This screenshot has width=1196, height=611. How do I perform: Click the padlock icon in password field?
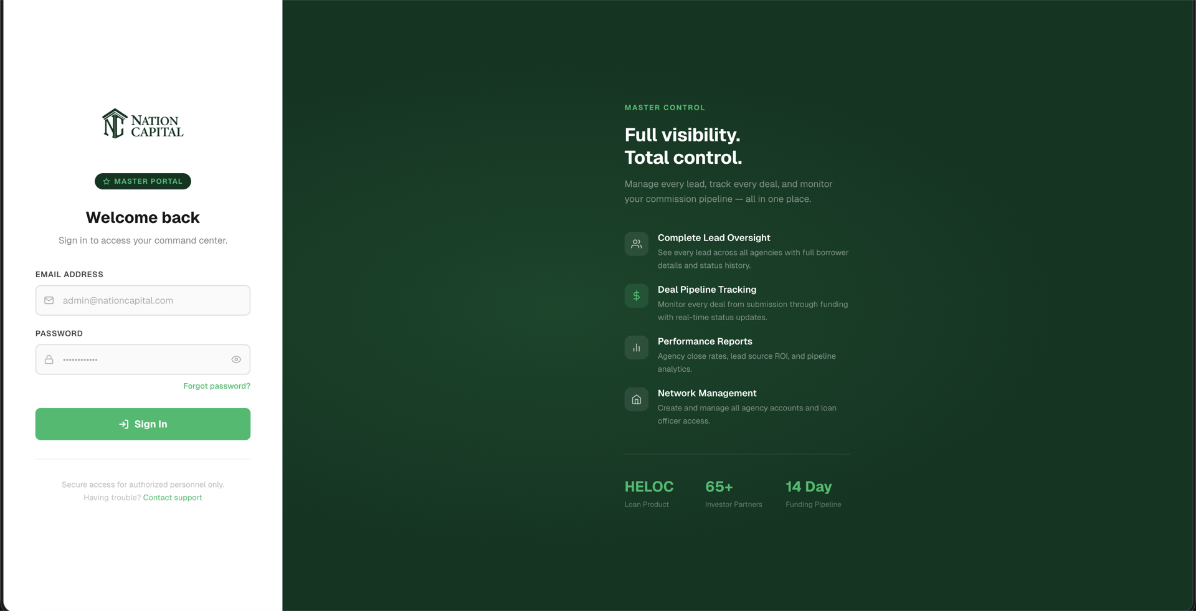49,360
